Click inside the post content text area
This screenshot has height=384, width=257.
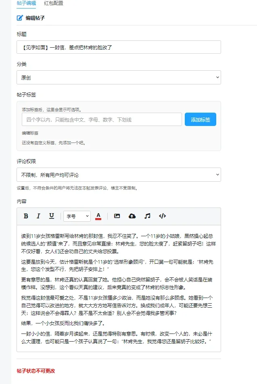click(119, 288)
